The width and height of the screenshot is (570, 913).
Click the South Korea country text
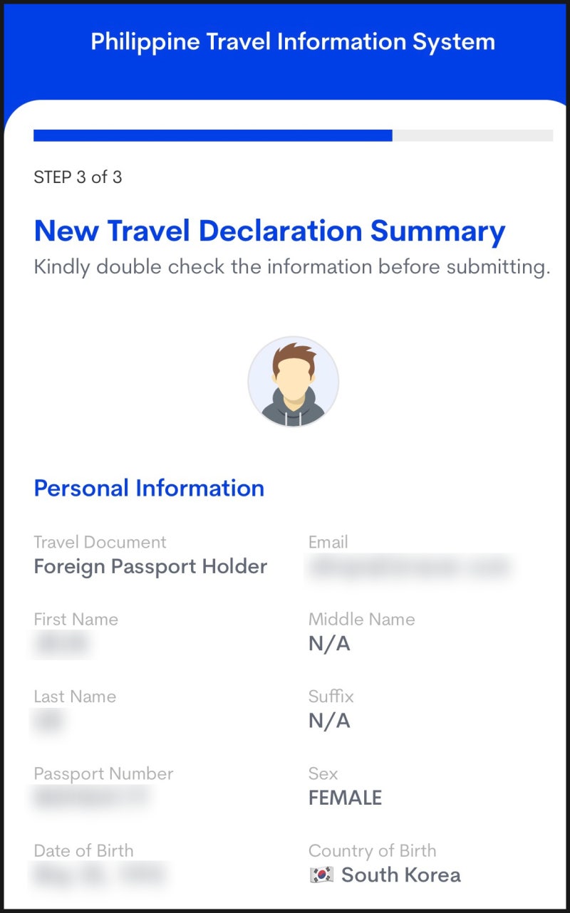pos(401,875)
